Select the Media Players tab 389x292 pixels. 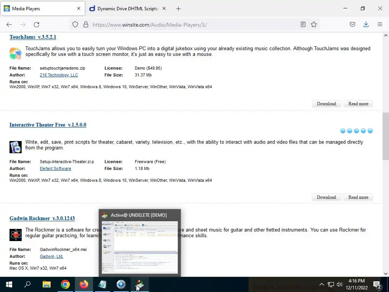point(43,9)
